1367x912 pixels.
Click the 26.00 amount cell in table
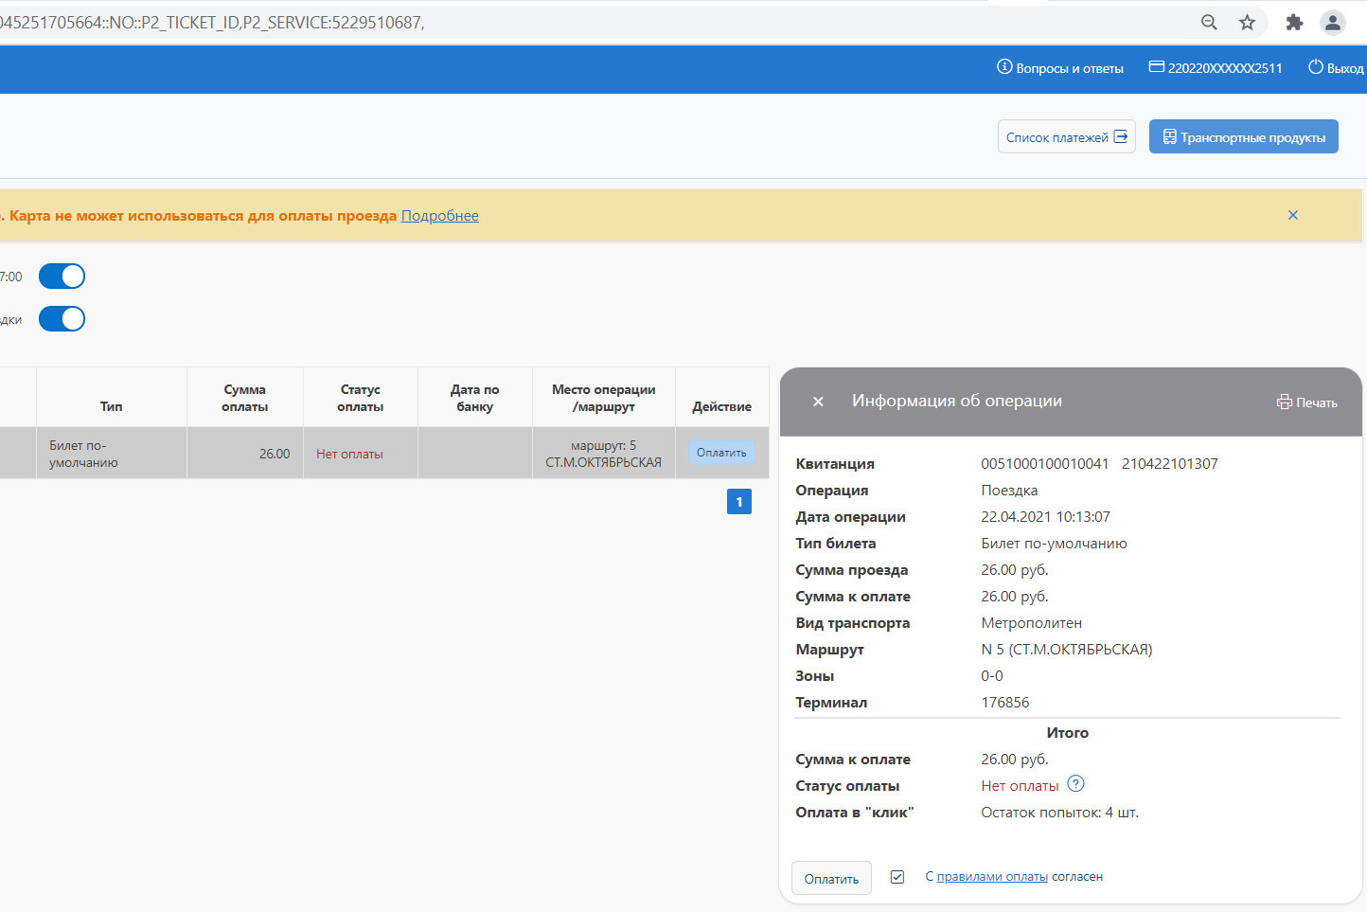245,454
